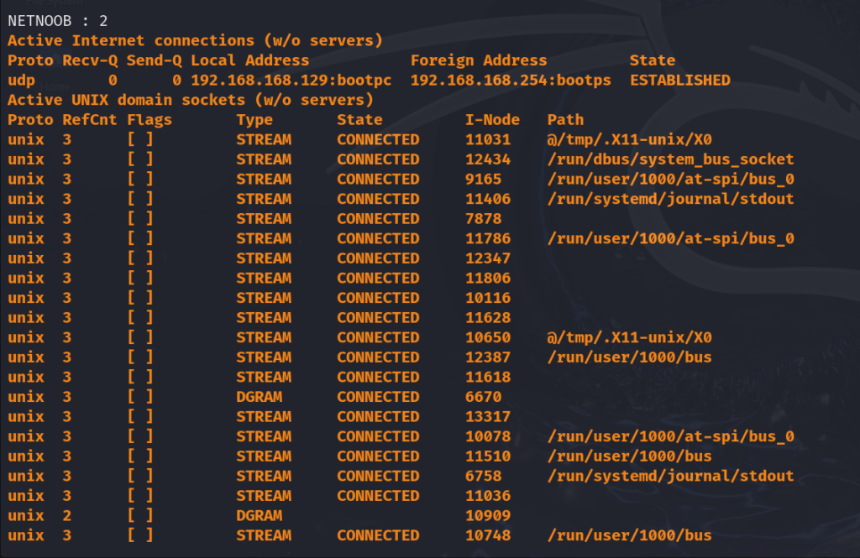Click the "ESTABLISHED" state value
The image size is (860, 558).
point(680,81)
